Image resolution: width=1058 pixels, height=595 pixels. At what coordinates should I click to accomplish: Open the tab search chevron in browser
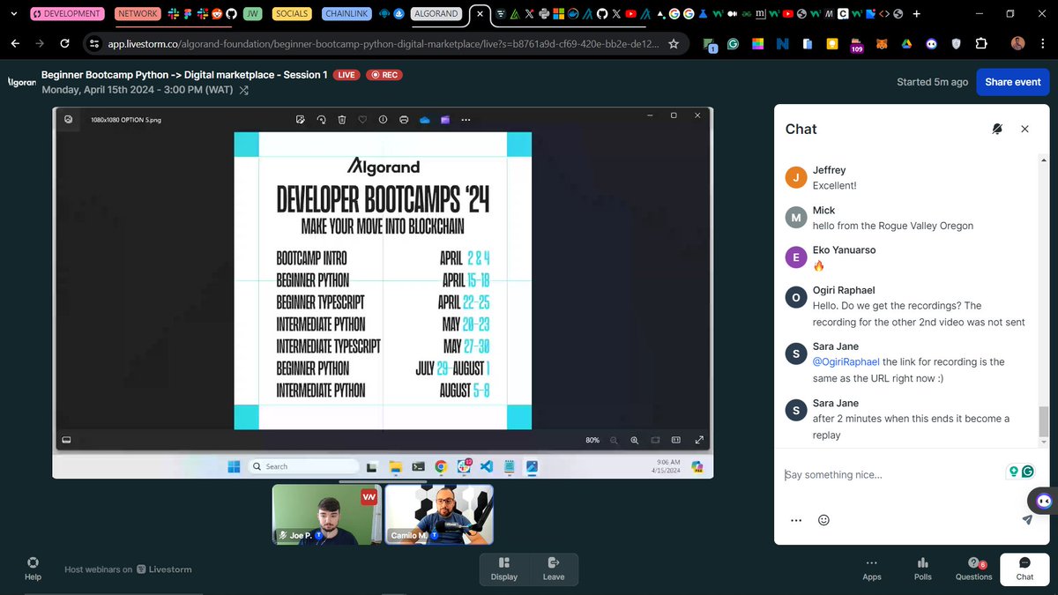[12, 14]
